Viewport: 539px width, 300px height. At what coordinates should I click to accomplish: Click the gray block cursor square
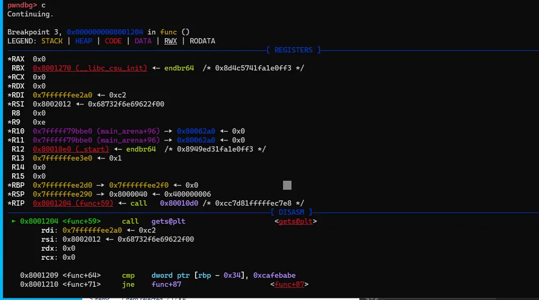(x=287, y=185)
